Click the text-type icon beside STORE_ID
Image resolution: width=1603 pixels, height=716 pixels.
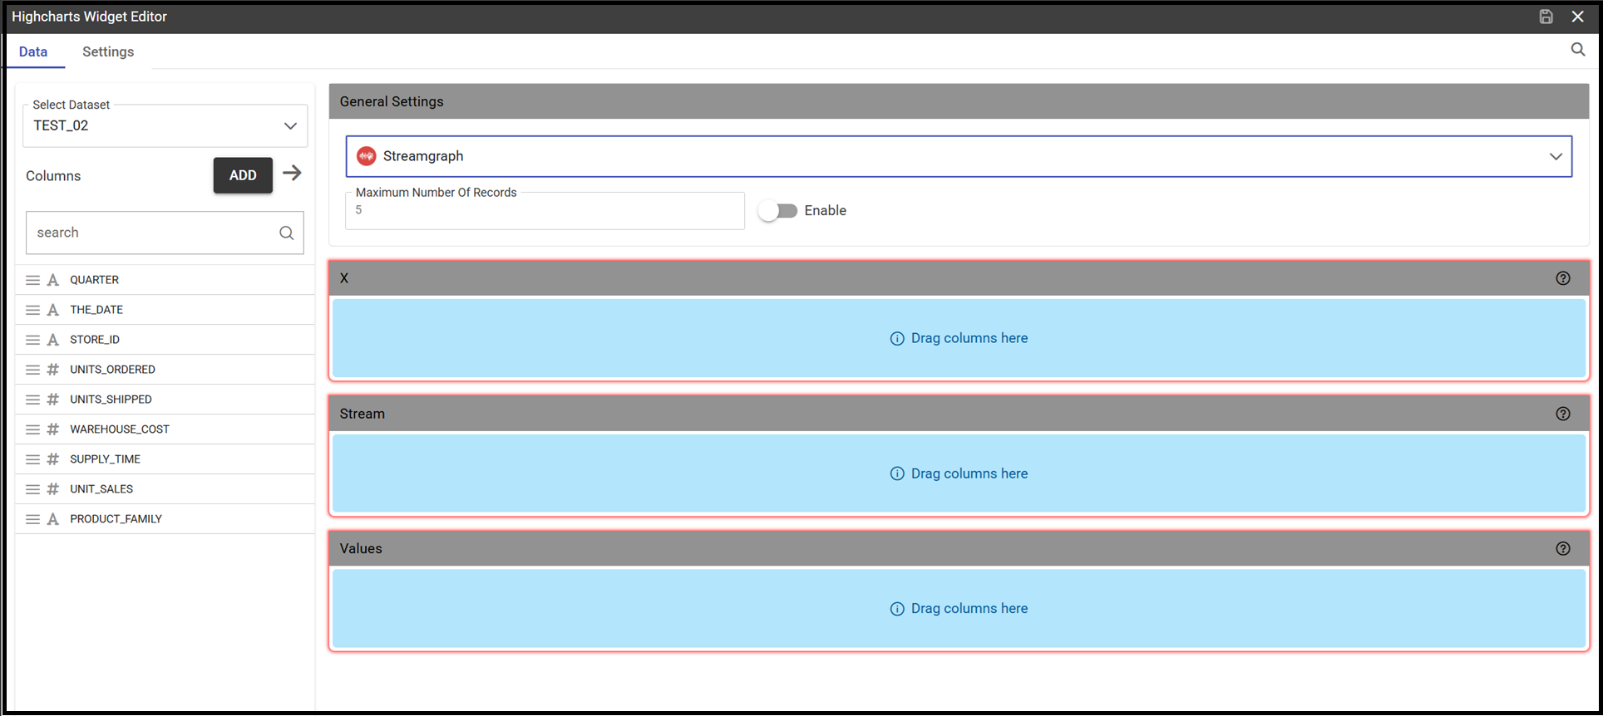coord(53,340)
